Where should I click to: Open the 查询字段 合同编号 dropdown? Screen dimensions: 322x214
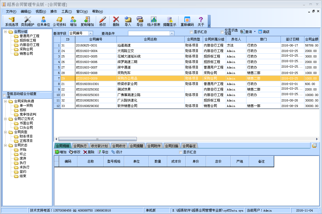click(90, 33)
